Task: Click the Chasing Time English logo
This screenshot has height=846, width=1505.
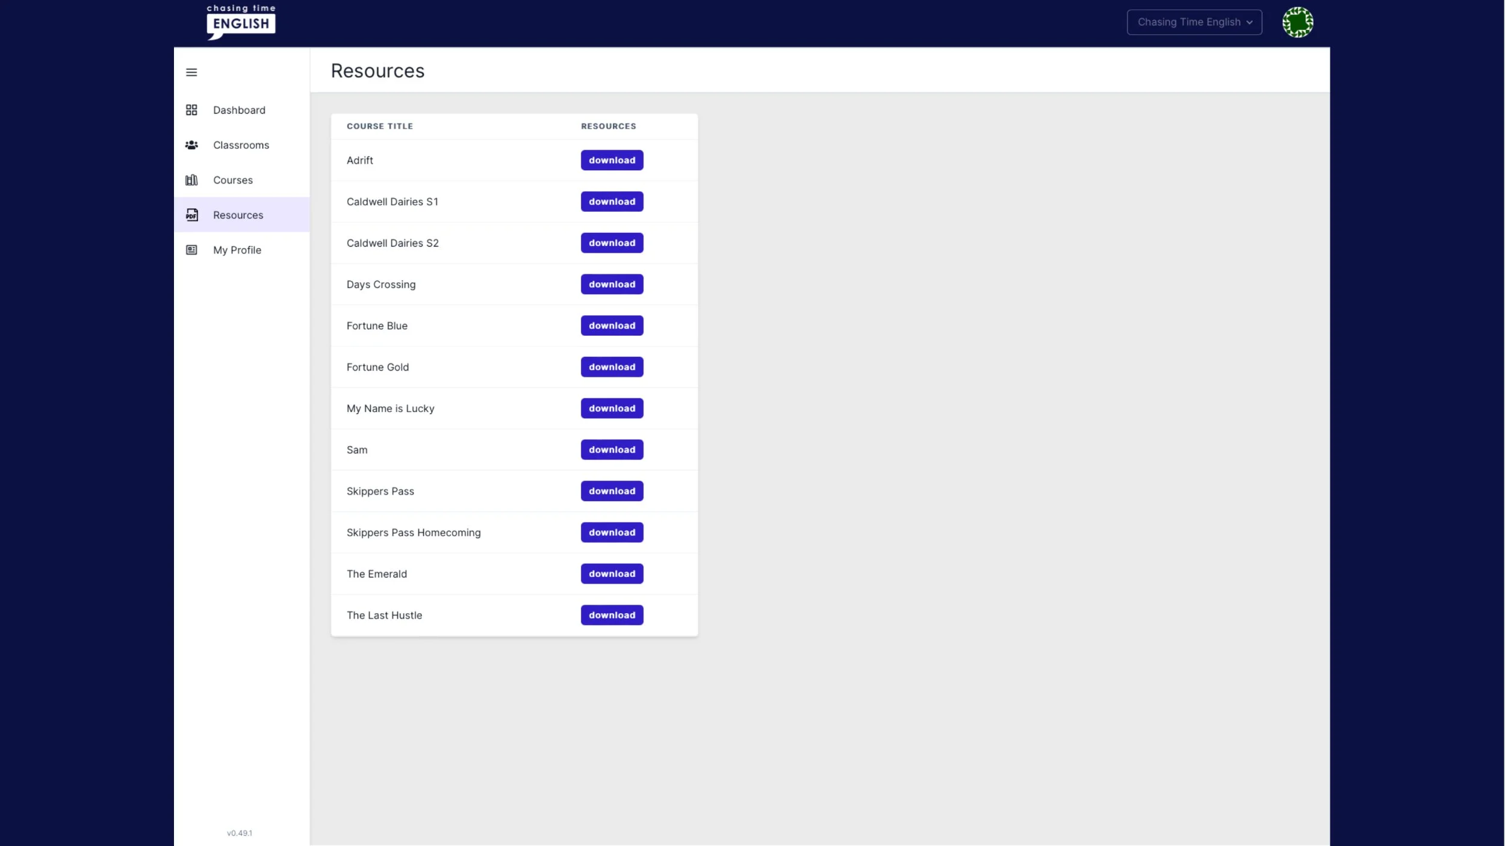Action: point(241,22)
